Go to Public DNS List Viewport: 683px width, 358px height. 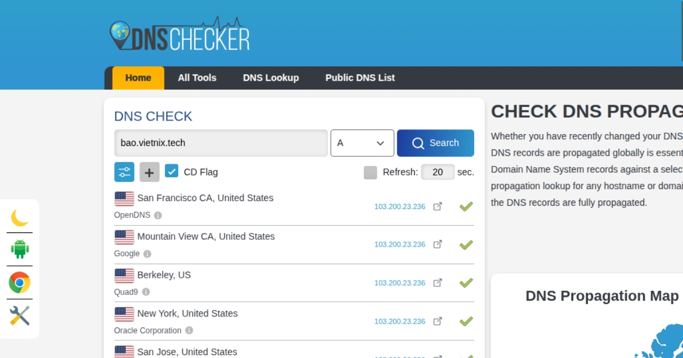click(360, 78)
